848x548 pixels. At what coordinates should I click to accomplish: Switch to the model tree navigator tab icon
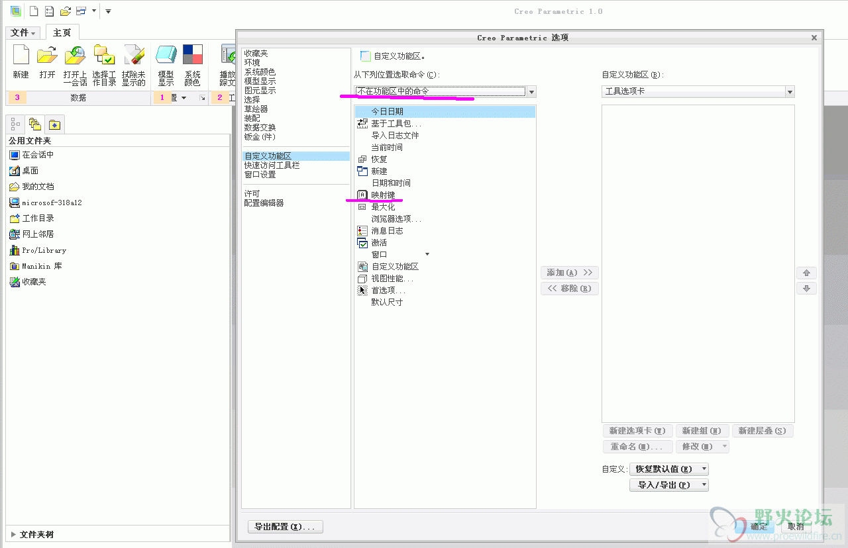[17, 124]
